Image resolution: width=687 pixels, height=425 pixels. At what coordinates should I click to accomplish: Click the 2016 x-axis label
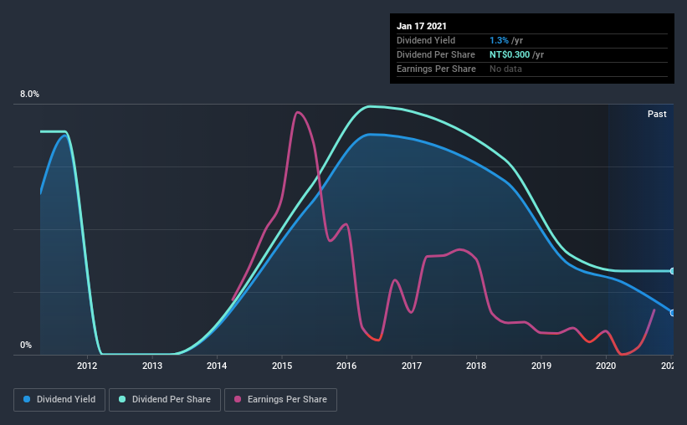[x=346, y=366]
